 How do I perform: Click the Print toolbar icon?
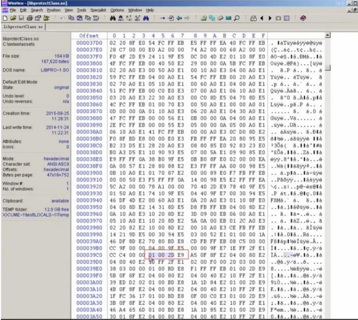click(30, 18)
